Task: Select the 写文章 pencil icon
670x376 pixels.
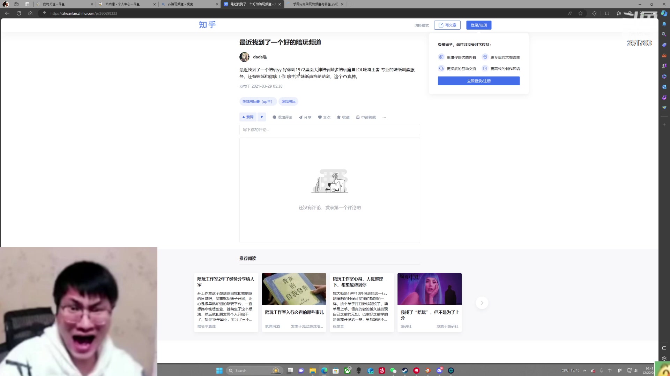Action: pyautogui.click(x=440, y=25)
